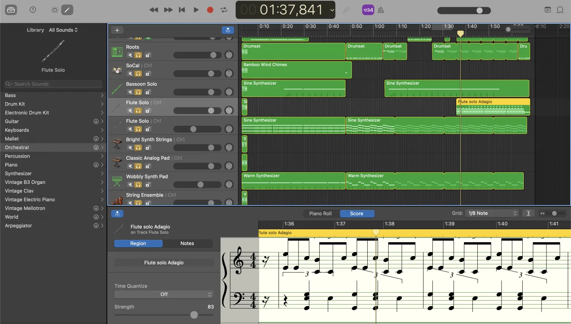Click the red Record button
The width and height of the screenshot is (571, 324).
pos(210,10)
